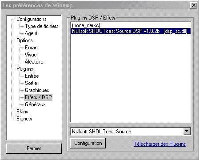The height and width of the screenshot is (160, 199).
Task: Select Signets in the preferences tree
Action: (24, 119)
